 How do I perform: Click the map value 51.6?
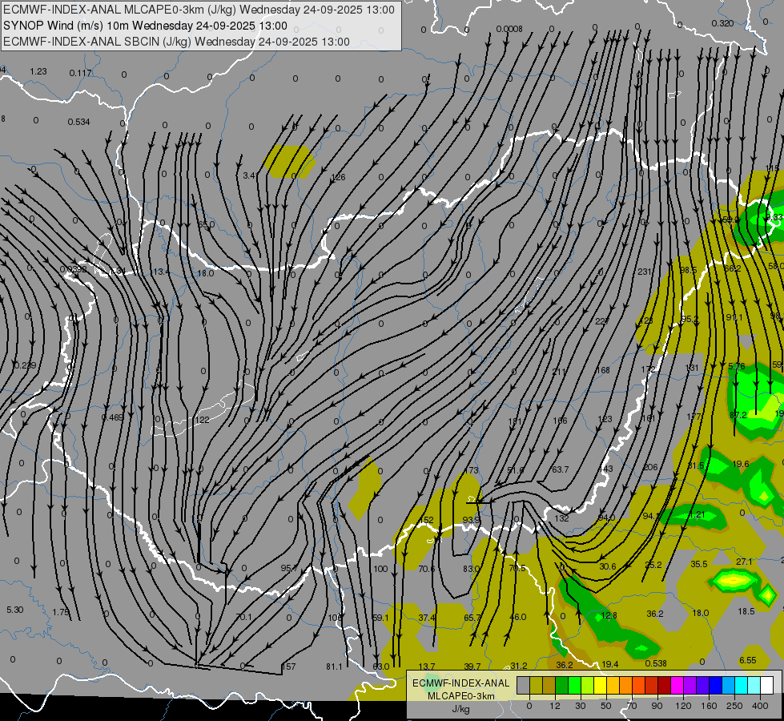pos(516,470)
